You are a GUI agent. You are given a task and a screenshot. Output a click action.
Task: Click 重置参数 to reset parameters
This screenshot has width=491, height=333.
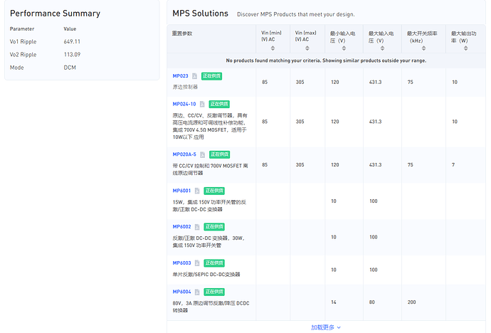pos(182,33)
